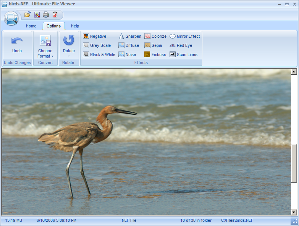Switch to the Home tab
This screenshot has height=226, width=299.
[31, 26]
